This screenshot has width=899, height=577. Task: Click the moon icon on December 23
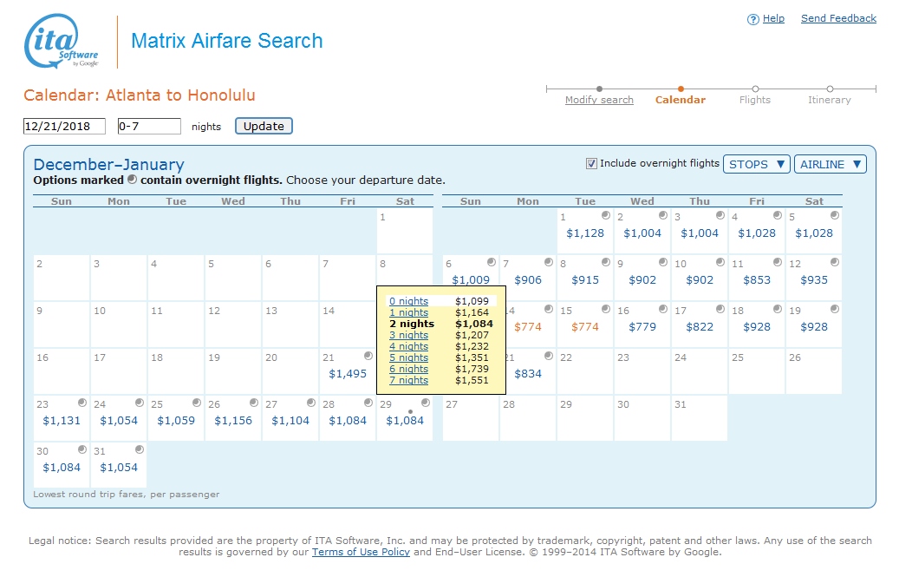pyautogui.click(x=83, y=402)
